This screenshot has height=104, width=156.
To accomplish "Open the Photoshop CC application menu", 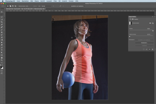I will pyautogui.click(x=10, y=1).
